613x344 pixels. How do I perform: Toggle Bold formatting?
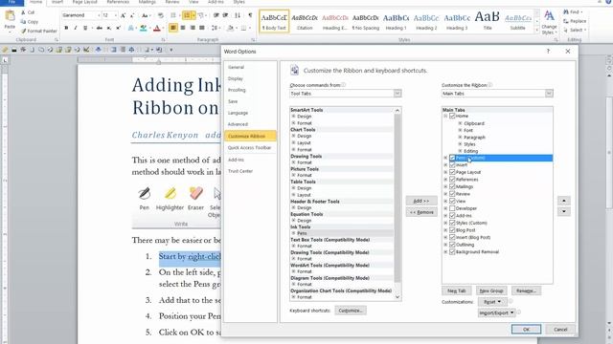pyautogui.click(x=66, y=28)
